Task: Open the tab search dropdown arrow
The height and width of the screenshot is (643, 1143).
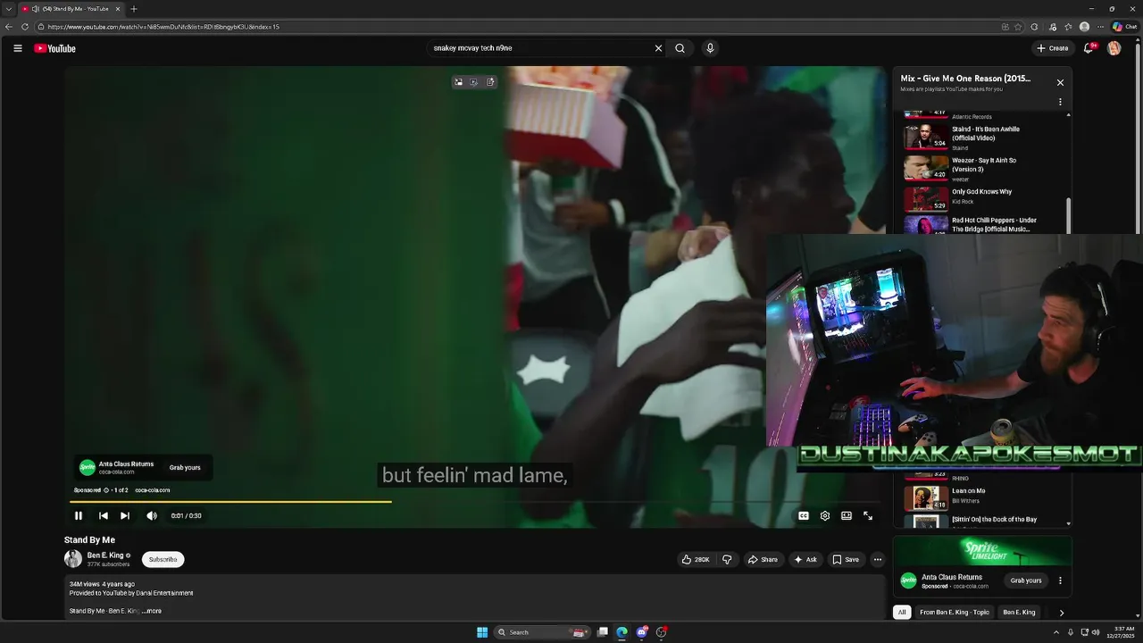Action: (8, 9)
